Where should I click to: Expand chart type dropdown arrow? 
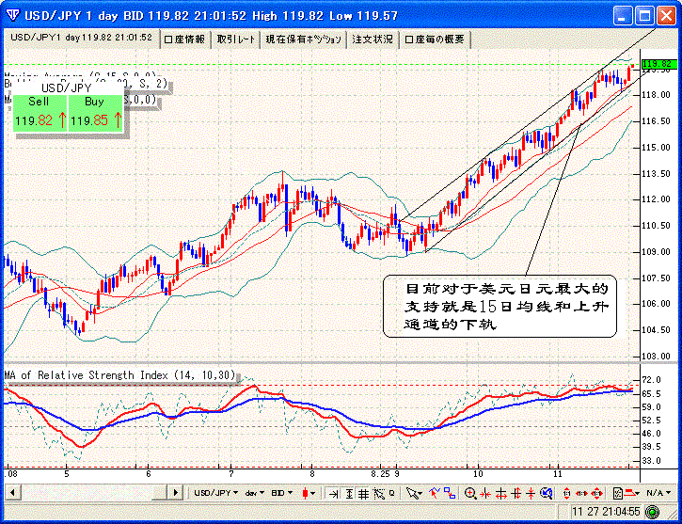click(312, 494)
